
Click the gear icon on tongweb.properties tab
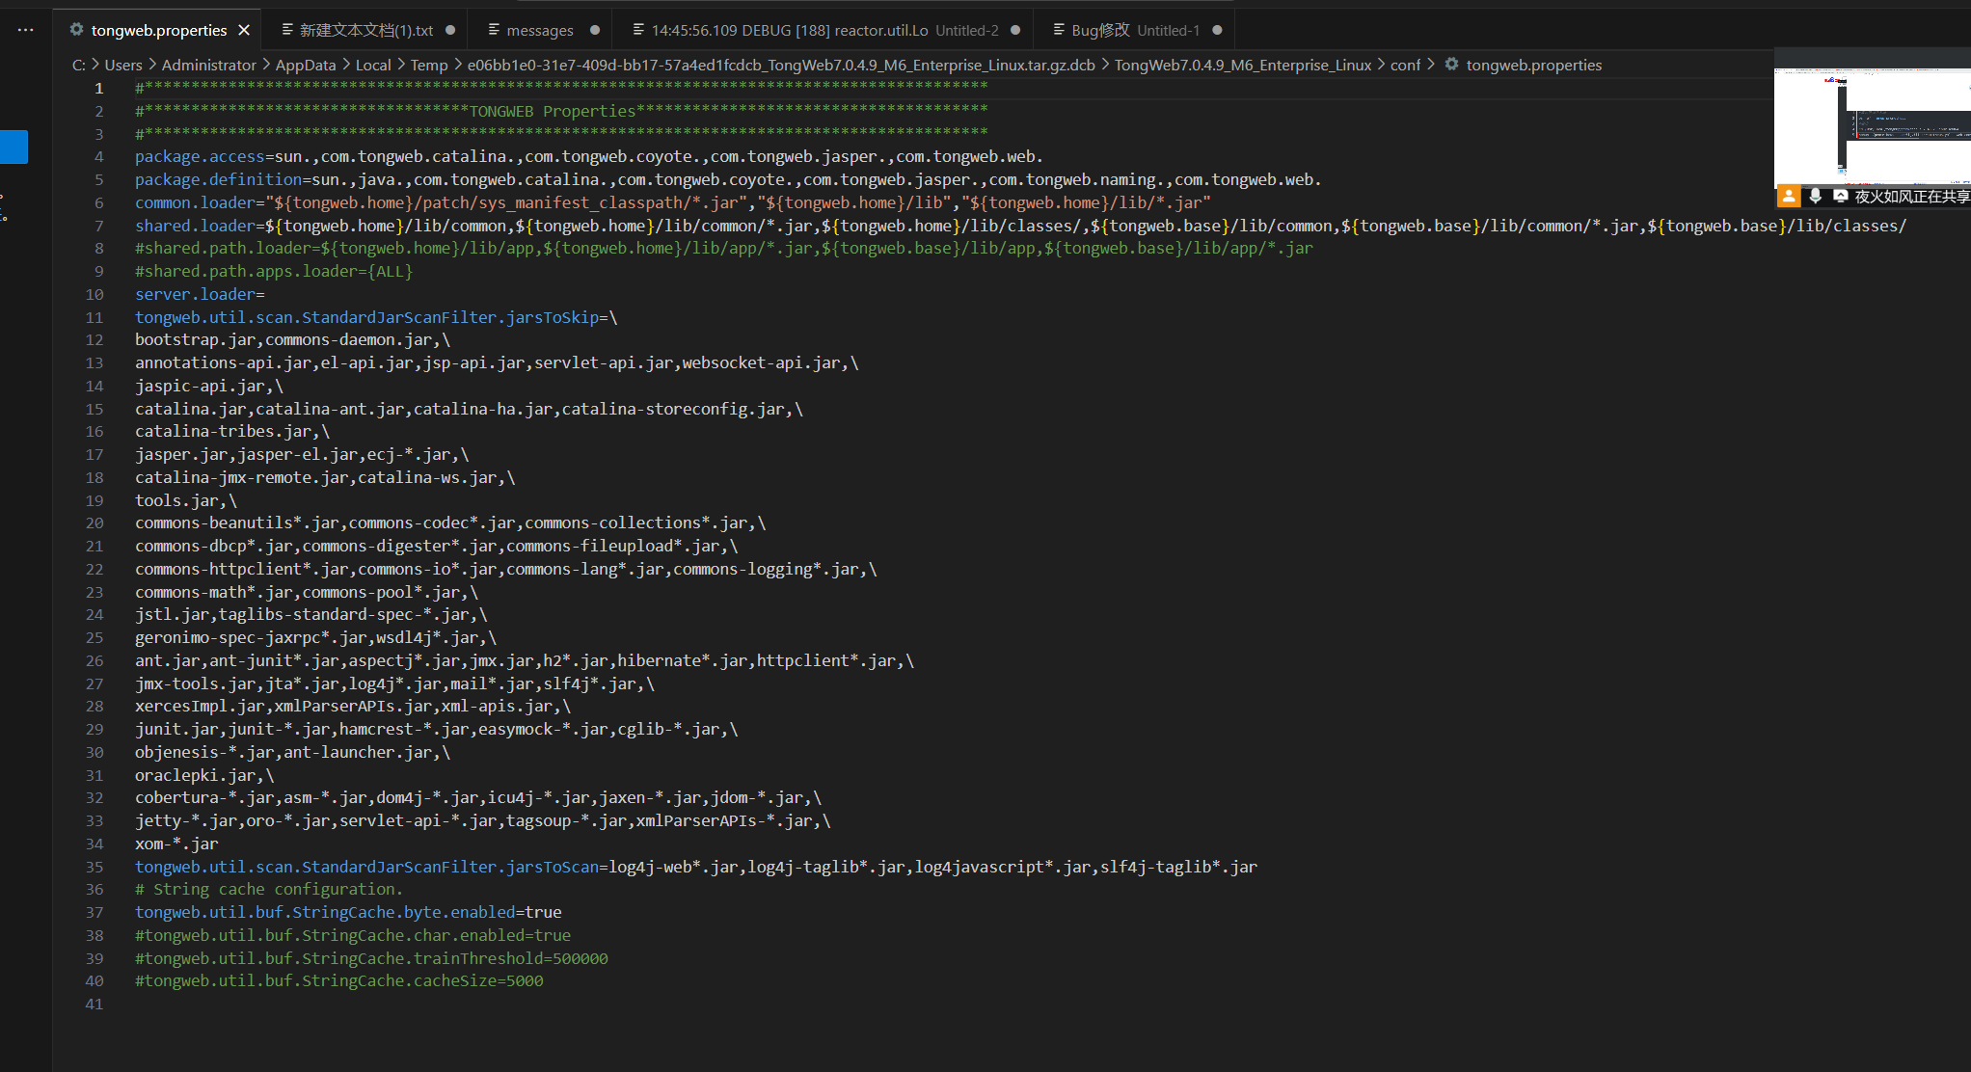point(76,30)
